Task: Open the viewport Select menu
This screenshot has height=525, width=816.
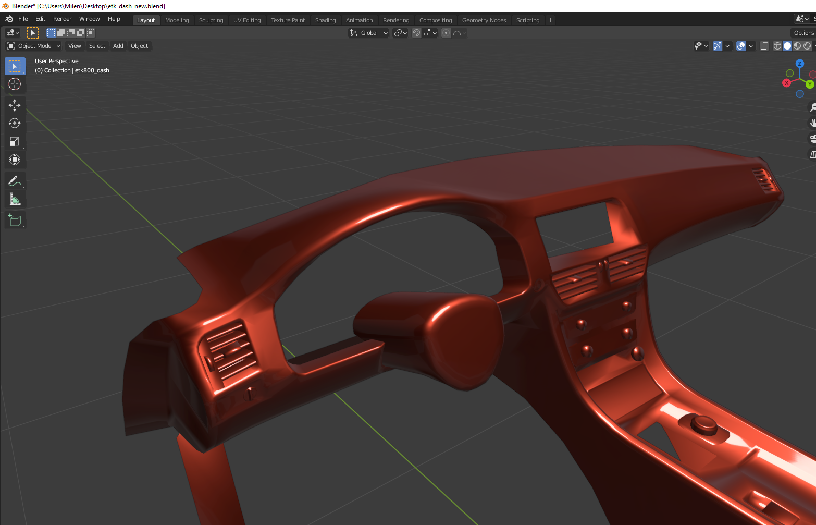Action: click(x=97, y=46)
